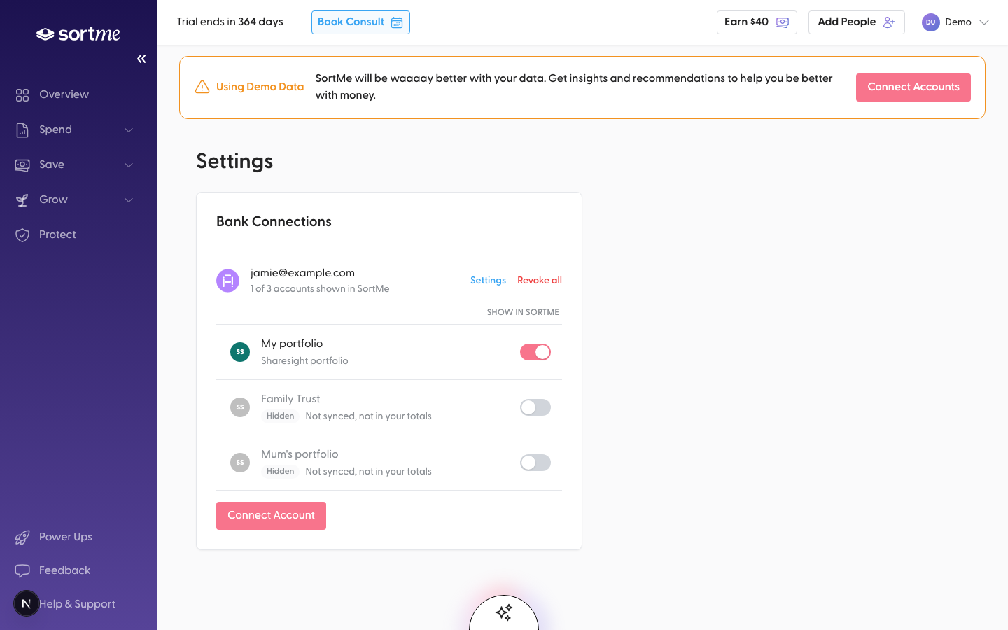Click the sparkle assistant icon at bottom

click(504, 612)
